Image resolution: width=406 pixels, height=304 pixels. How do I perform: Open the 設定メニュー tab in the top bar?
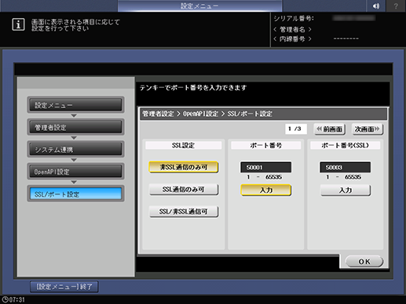point(199,5)
